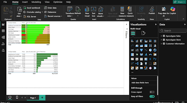
Task: Pick the Treemap visual
Action: click(132, 55)
